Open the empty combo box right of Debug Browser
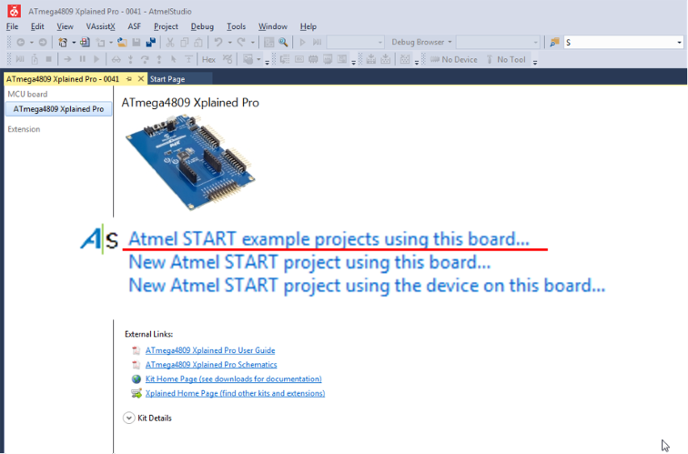This screenshot has width=688, height=454. tap(498, 42)
